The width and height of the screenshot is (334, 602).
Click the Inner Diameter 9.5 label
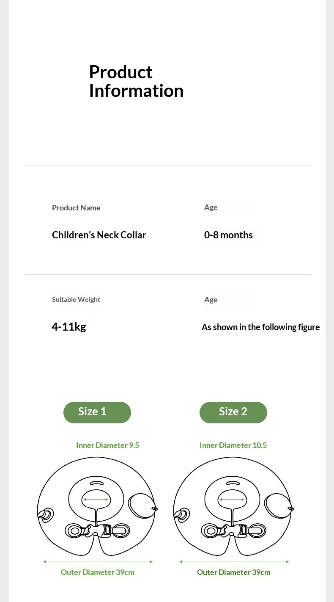[107, 445]
